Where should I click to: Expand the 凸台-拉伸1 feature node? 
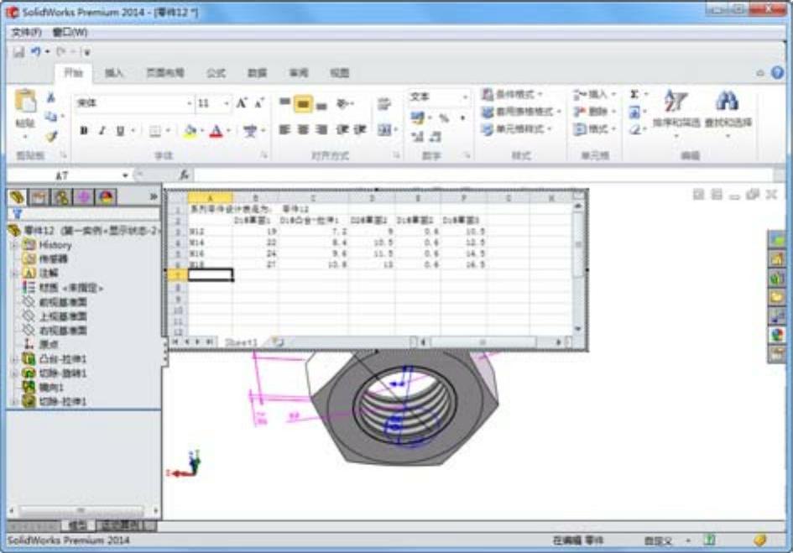pyautogui.click(x=15, y=359)
